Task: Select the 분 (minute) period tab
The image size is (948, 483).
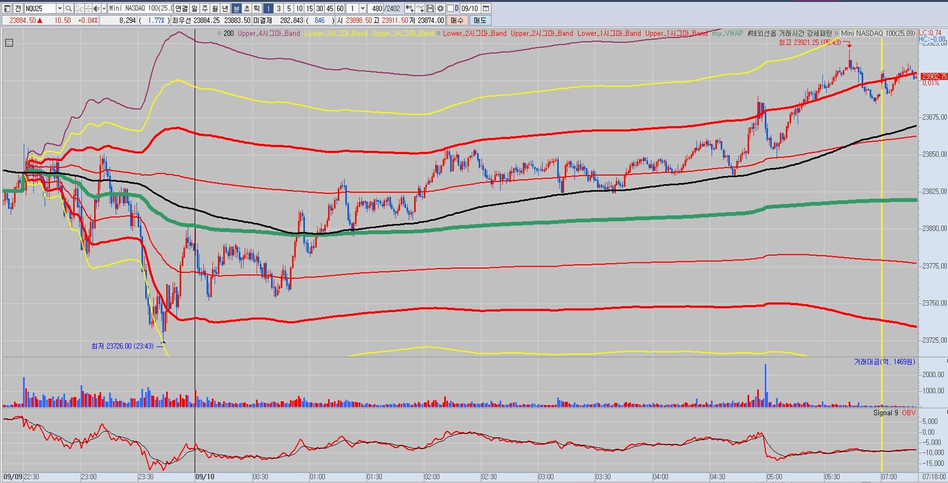Action: coord(237,8)
